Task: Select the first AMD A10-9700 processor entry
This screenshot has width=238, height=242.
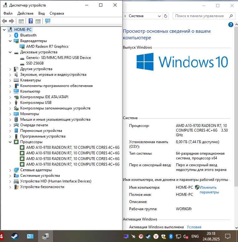Action: click(73, 148)
